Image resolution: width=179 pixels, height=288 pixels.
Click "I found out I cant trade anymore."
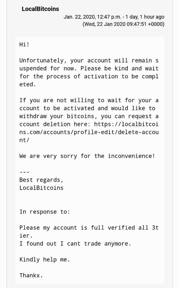[x=75, y=244]
